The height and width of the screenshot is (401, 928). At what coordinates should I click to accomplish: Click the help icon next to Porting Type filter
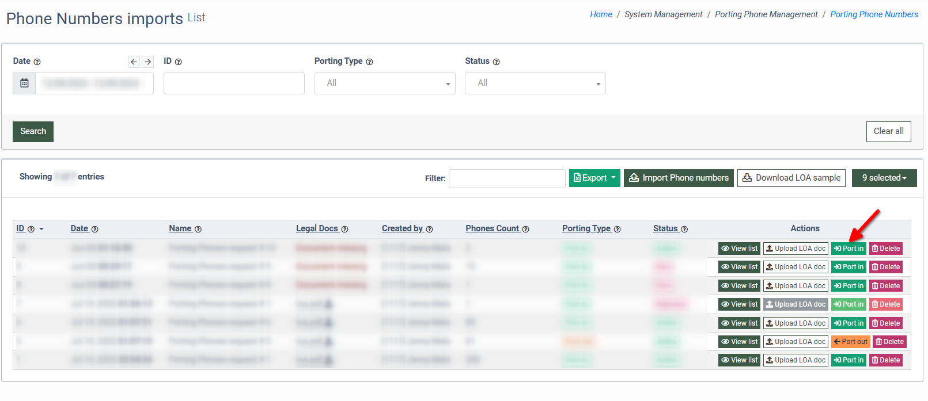[x=369, y=62]
